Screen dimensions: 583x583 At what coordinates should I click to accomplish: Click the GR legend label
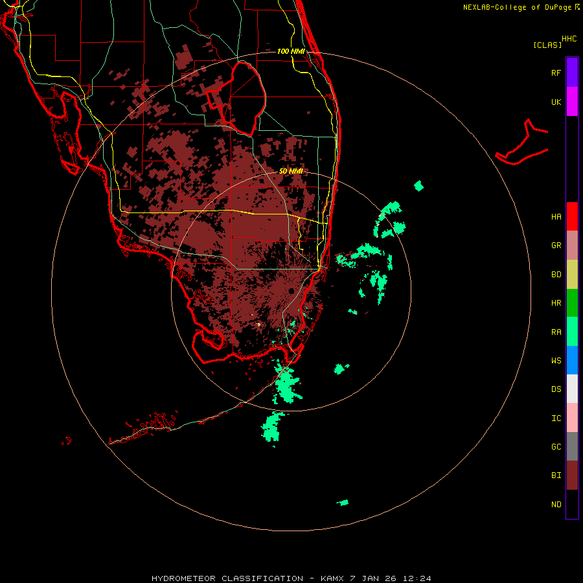tap(556, 246)
